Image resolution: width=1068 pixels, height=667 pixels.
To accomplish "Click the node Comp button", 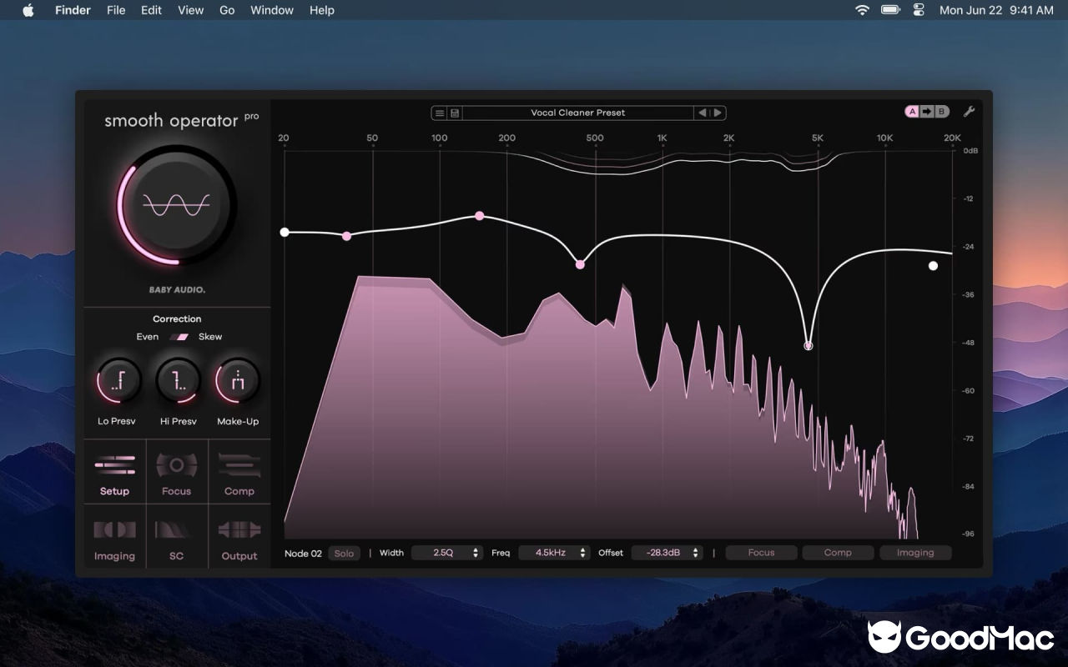I will [x=838, y=553].
